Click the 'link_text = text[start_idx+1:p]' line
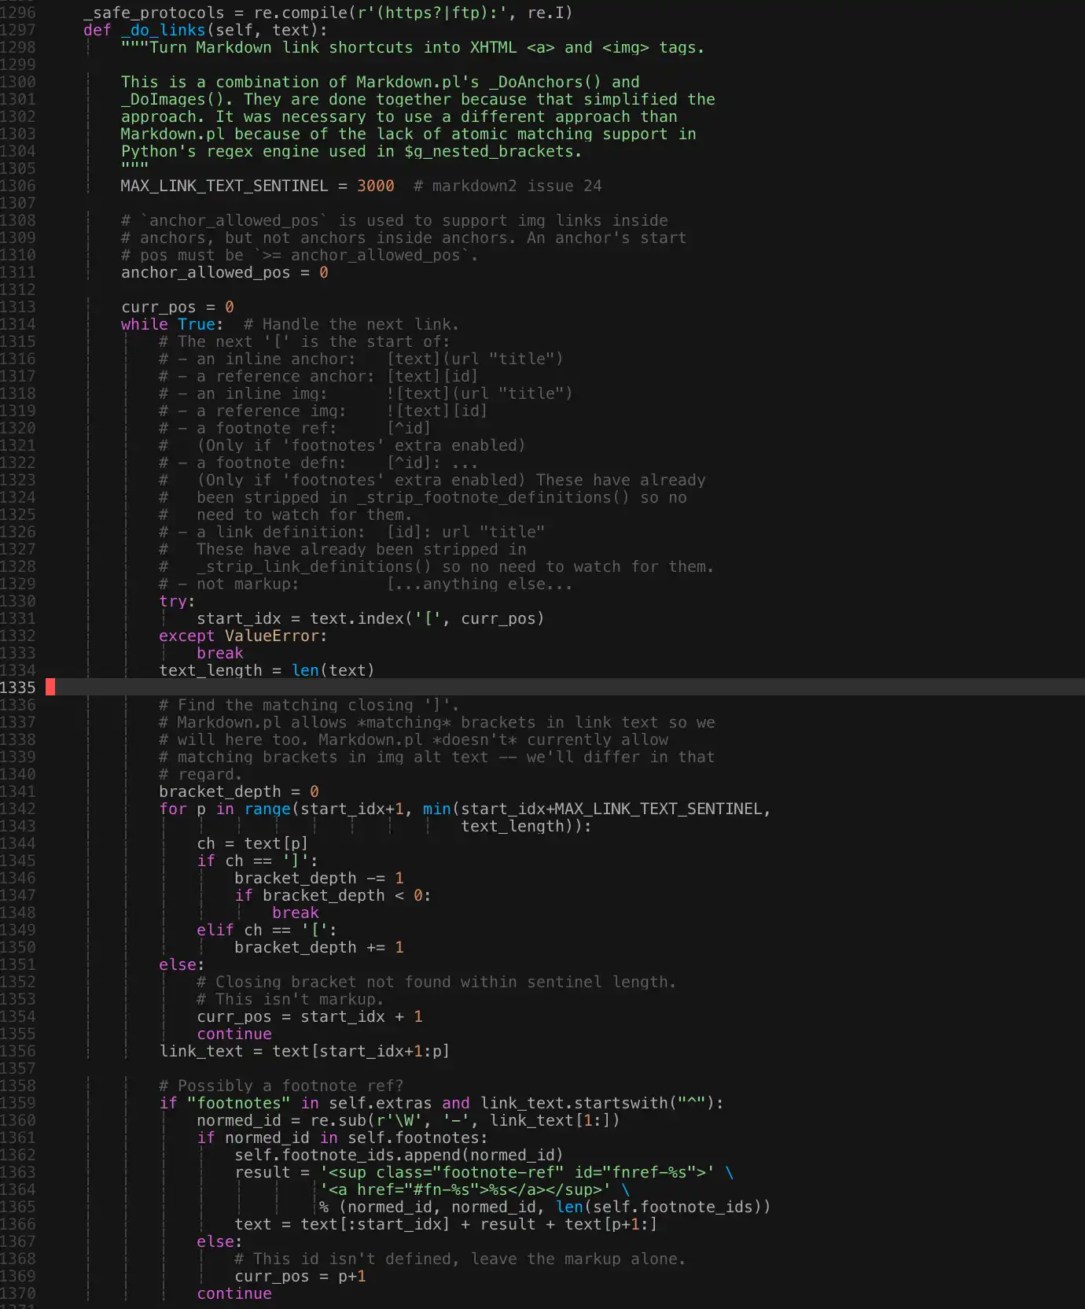The image size is (1085, 1309). (x=303, y=1051)
